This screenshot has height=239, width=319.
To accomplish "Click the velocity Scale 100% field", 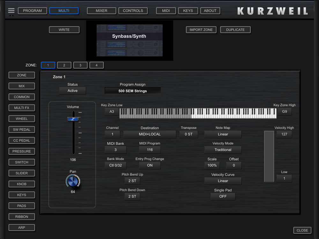I will tap(212, 165).
